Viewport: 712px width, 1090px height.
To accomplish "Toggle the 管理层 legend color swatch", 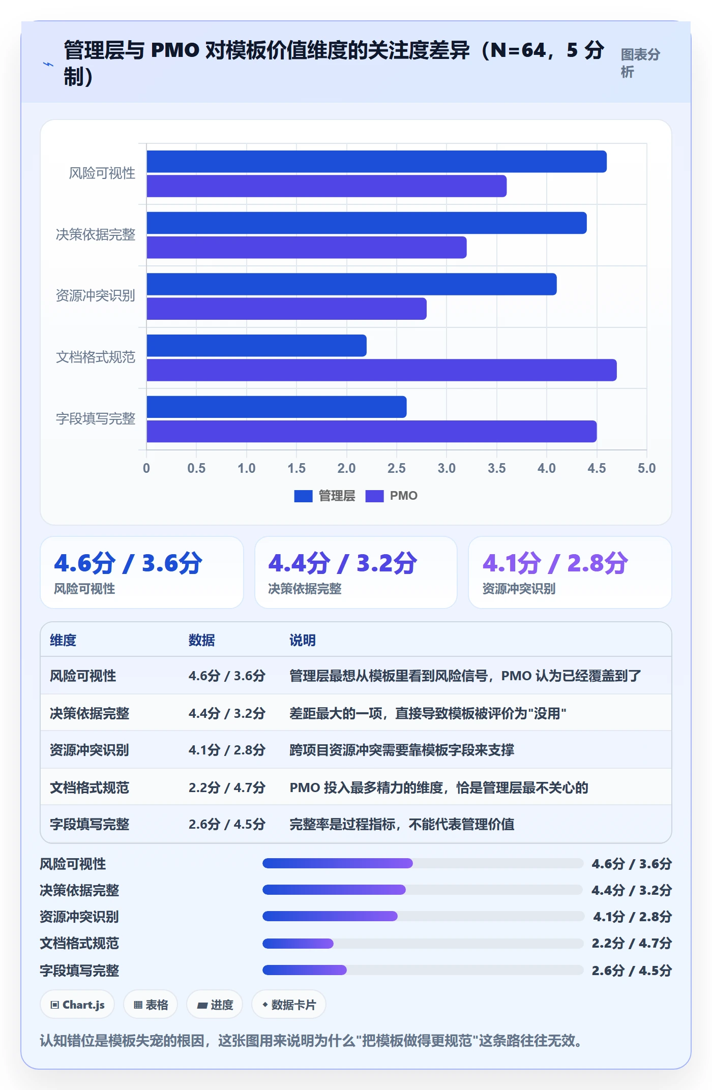I will [x=303, y=496].
